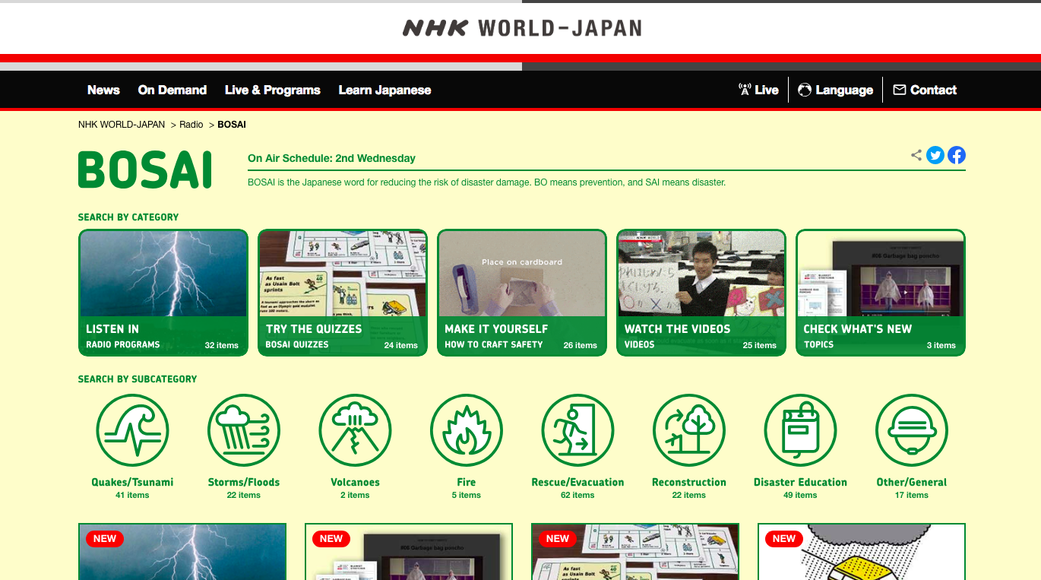Click the "62 items" count under Rescue/Evacuation
The width and height of the screenshot is (1041, 580).
pos(577,495)
